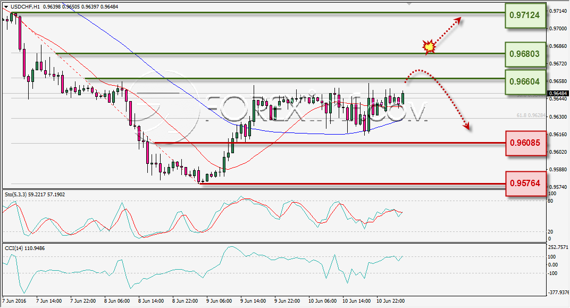This screenshot has width=570, height=308.
Task: Click time axis label 10 Jun 14:00
Action: [357, 301]
